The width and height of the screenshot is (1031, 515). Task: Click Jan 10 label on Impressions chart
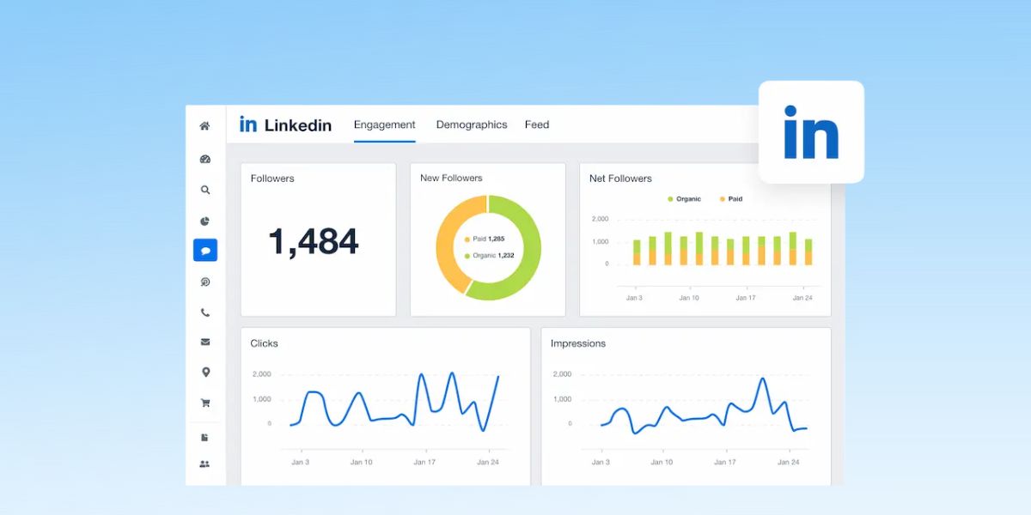662,462
